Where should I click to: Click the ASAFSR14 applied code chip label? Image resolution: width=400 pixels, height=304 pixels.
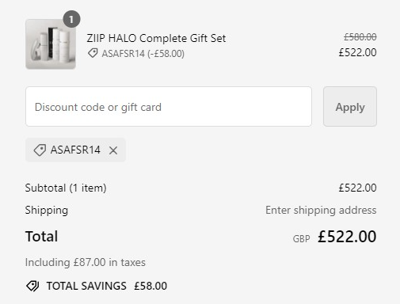click(75, 150)
